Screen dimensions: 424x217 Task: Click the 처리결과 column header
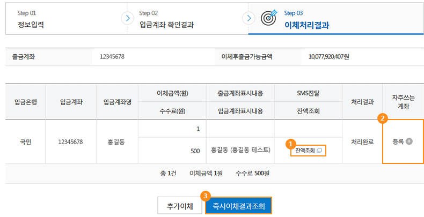click(362, 102)
